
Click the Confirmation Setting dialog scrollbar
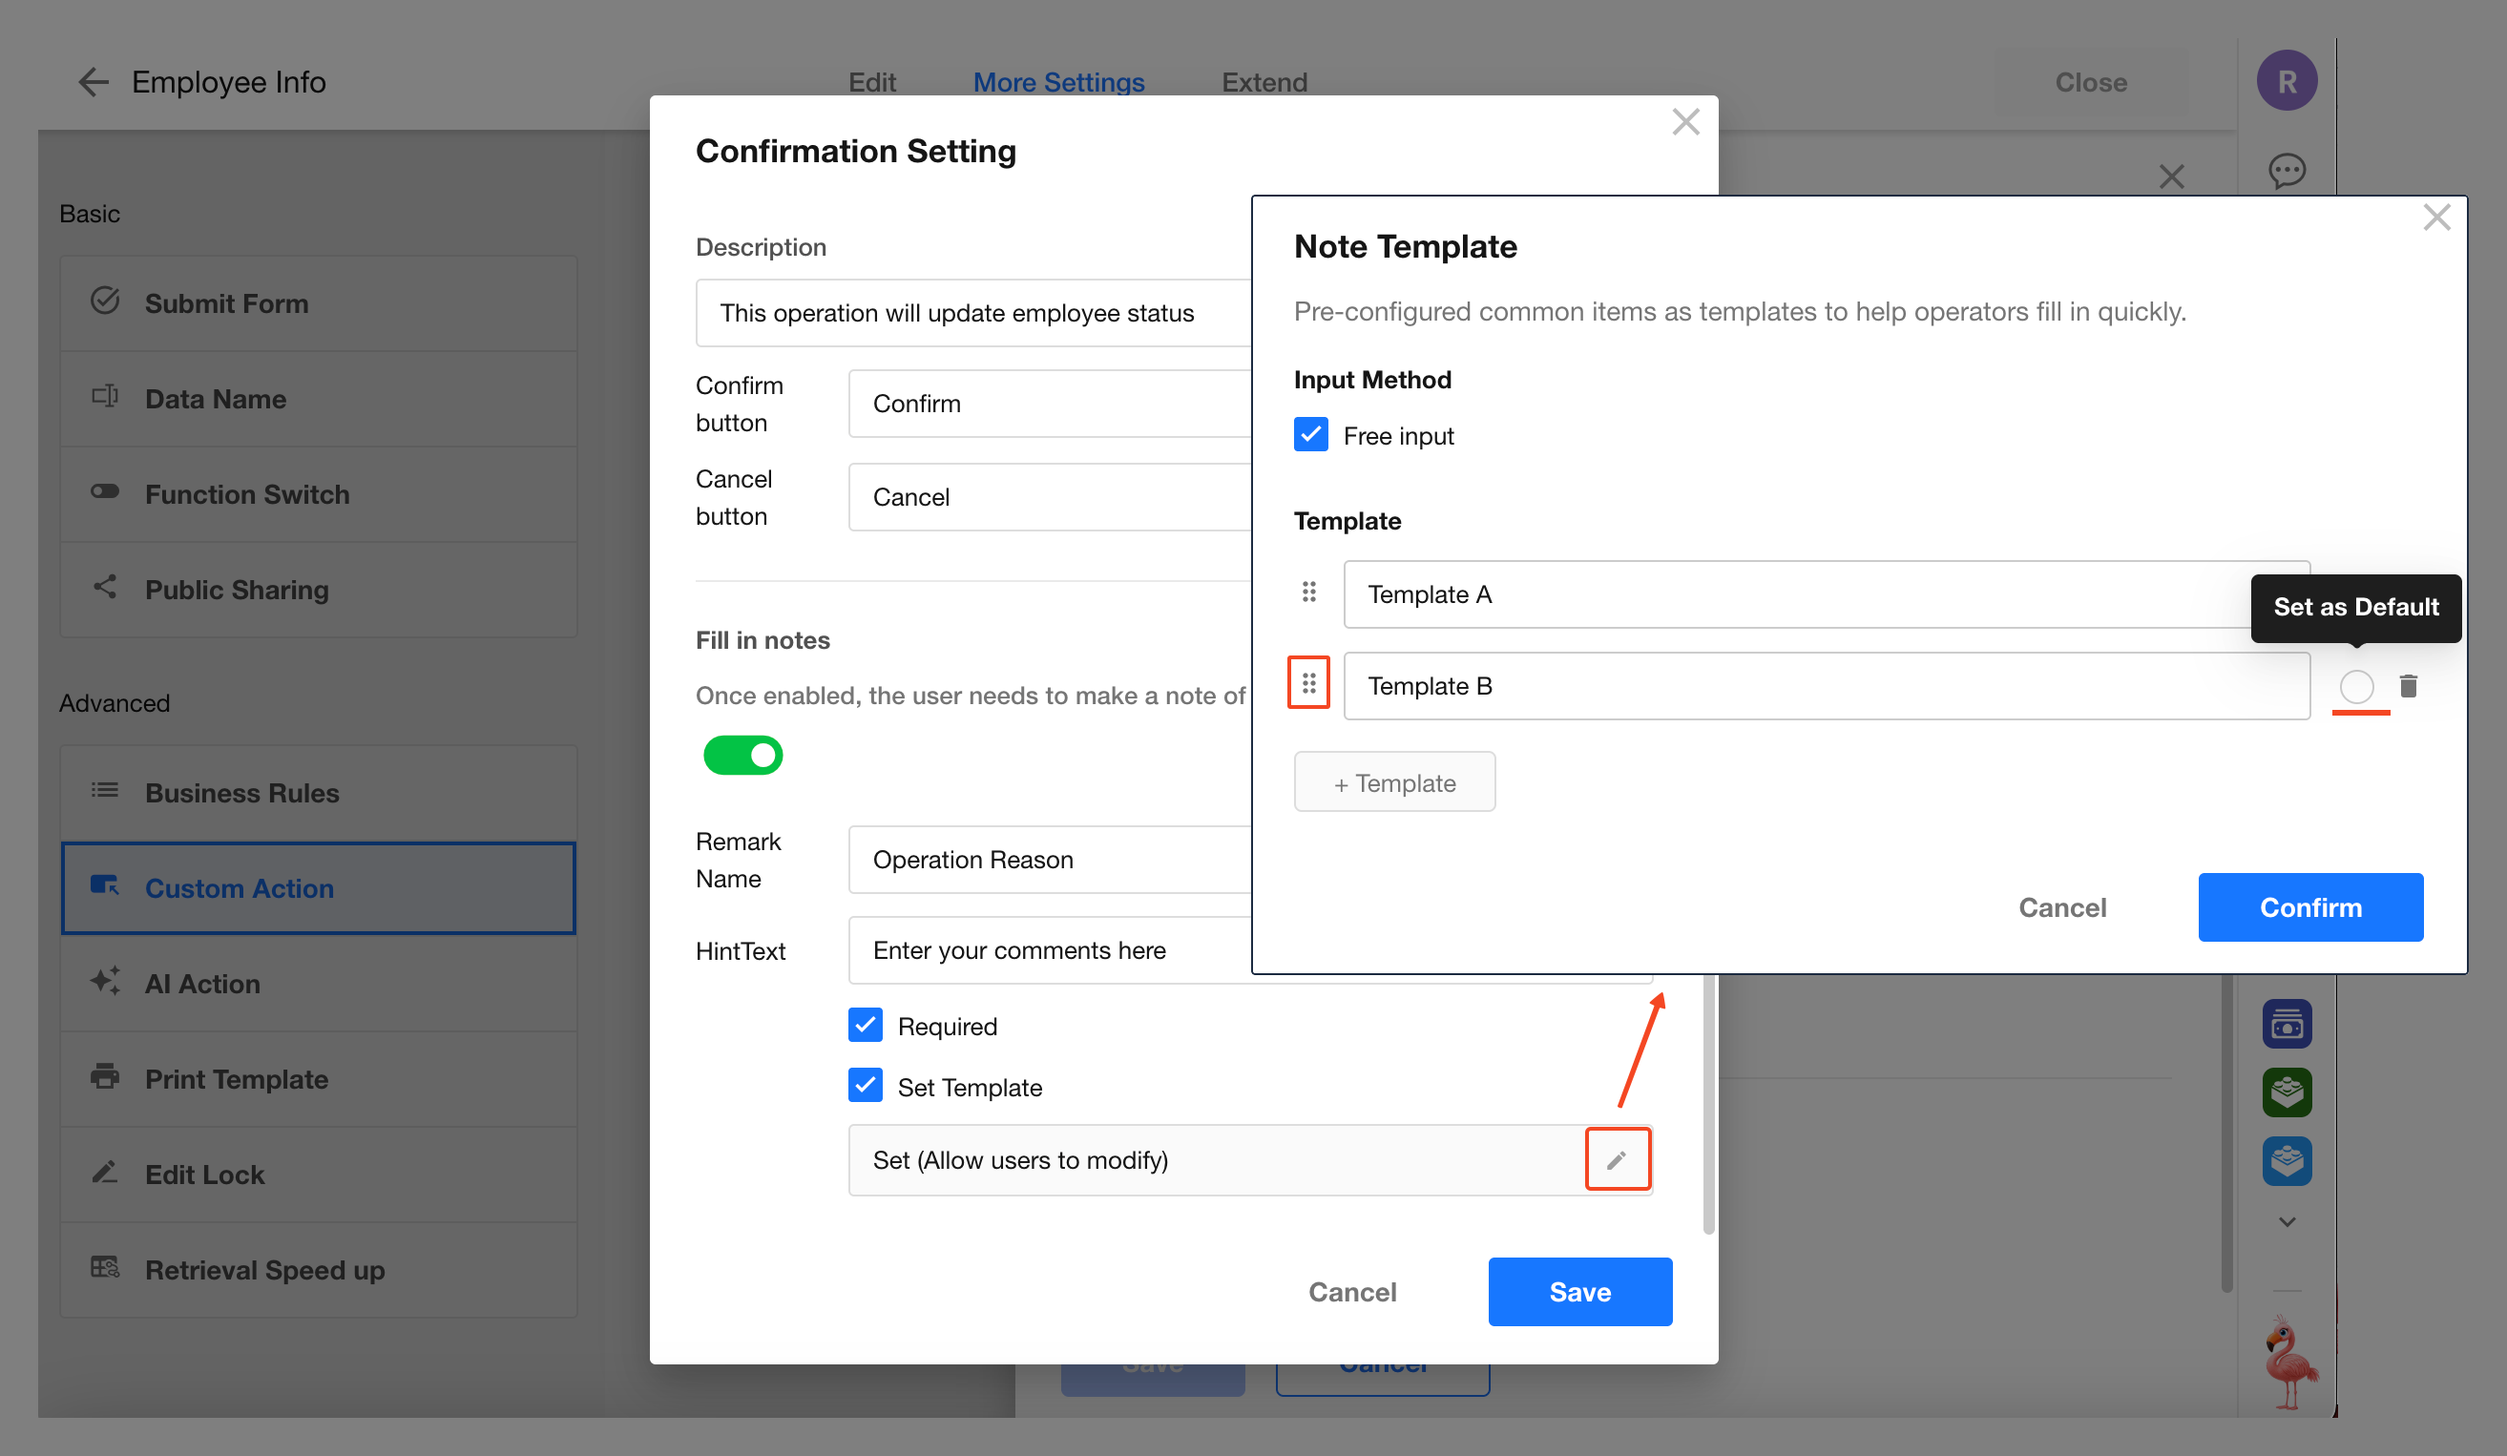(1708, 1104)
